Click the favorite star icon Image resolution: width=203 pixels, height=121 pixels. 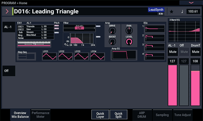click(172, 11)
